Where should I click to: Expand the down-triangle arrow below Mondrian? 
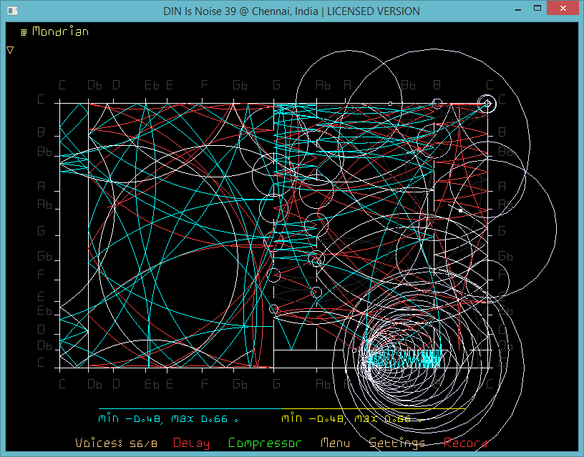pos(10,50)
